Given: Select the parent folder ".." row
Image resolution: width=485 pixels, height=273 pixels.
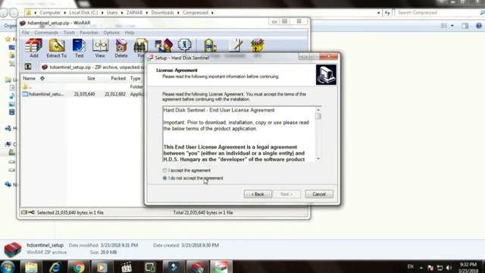Looking at the screenshot, I should [83, 86].
